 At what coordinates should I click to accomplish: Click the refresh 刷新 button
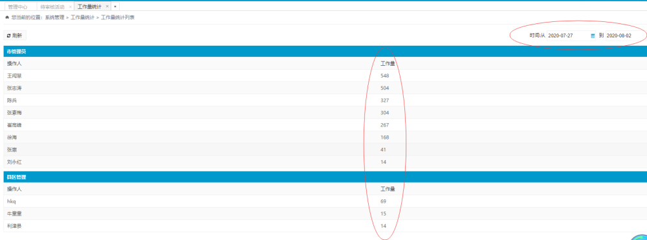tap(14, 36)
